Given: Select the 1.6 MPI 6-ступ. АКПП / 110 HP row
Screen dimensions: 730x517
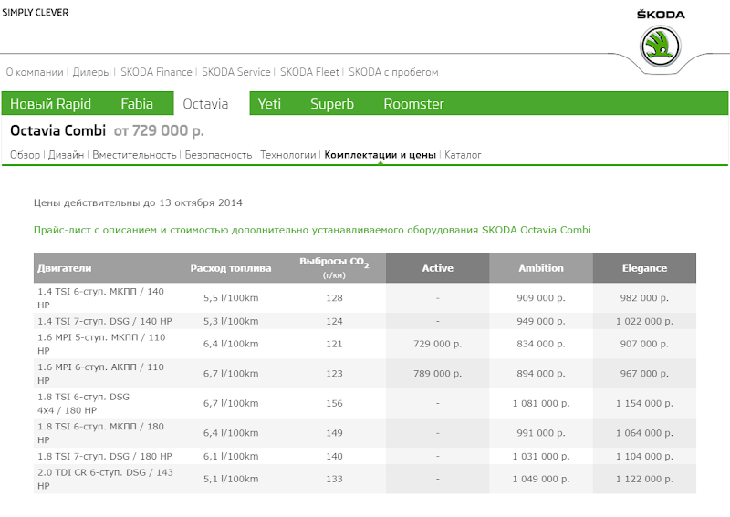Looking at the screenshot, I should click(x=364, y=374).
